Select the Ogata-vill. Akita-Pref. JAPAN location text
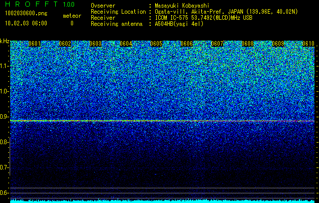The width and height of the screenshot is (319, 203). [x=199, y=12]
